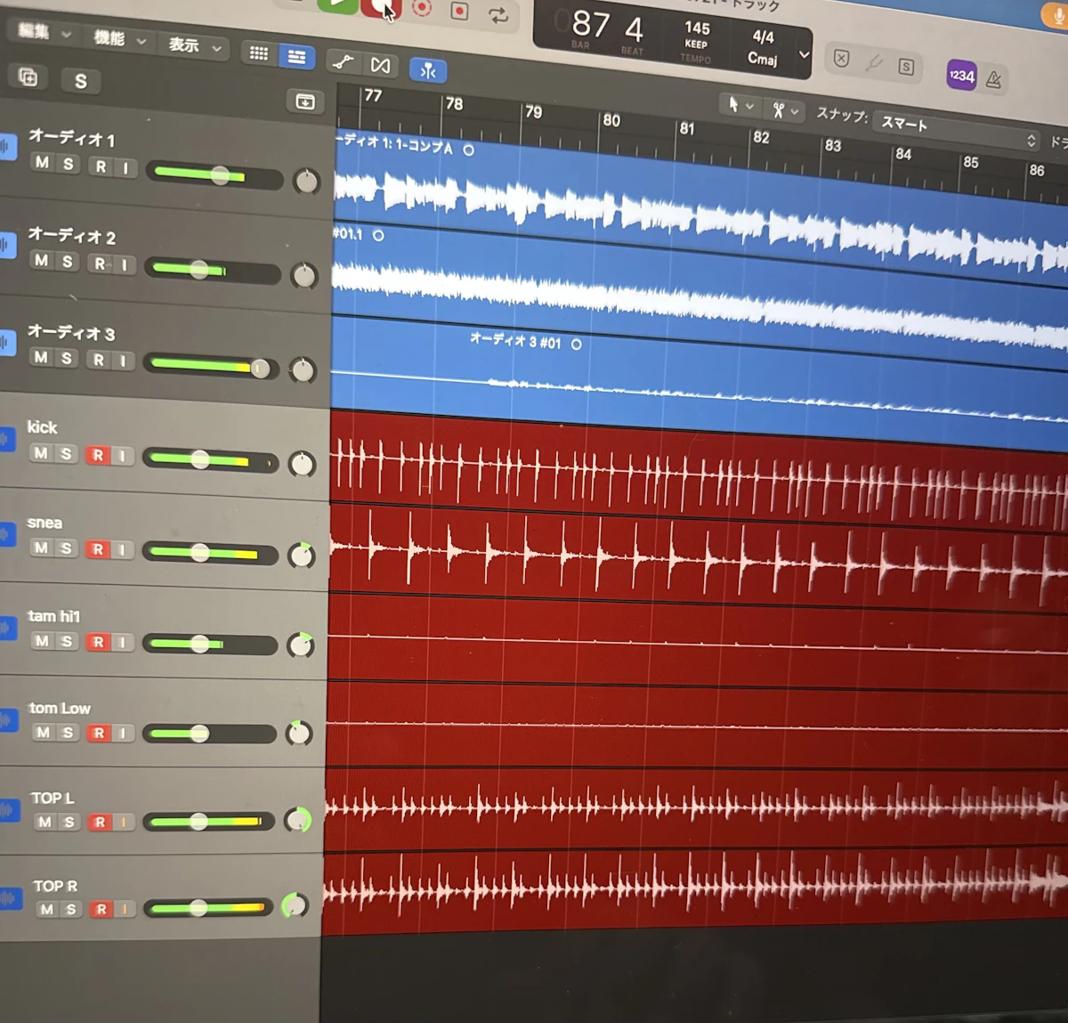Open the スナップ snap mode dropdown
The width and height of the screenshot is (1068, 1023).
957,132
